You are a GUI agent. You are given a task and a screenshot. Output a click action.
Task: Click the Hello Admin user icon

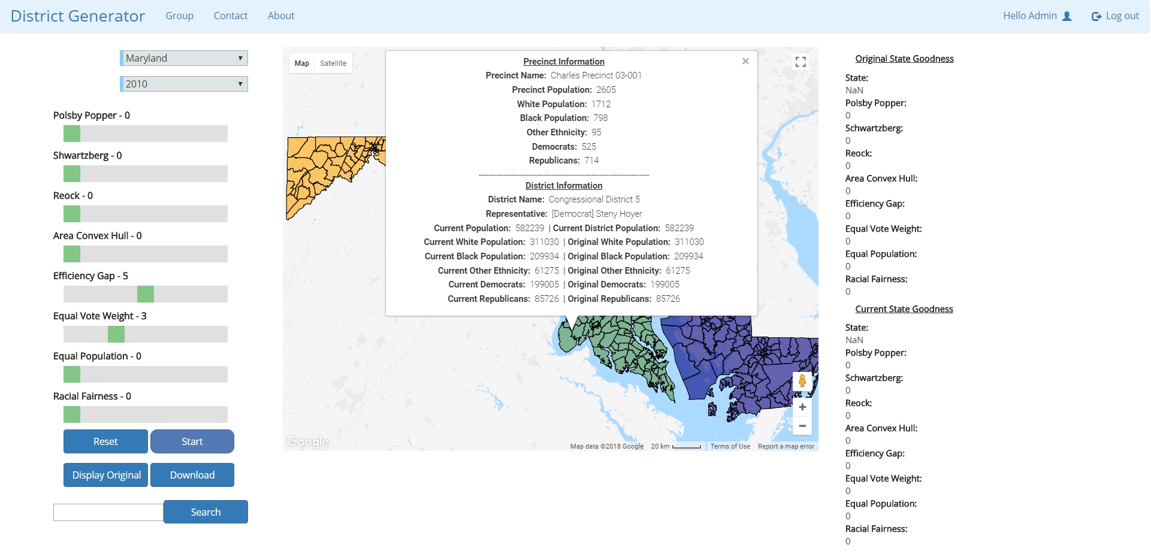(x=1067, y=16)
